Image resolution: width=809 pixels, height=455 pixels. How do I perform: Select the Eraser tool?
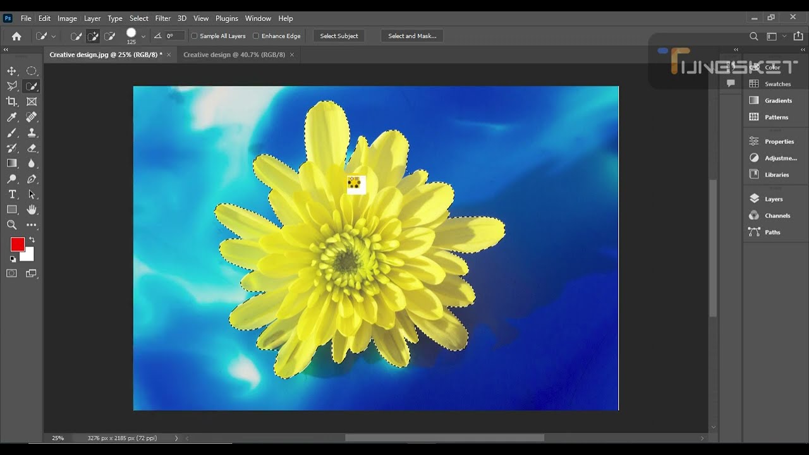[x=32, y=148]
